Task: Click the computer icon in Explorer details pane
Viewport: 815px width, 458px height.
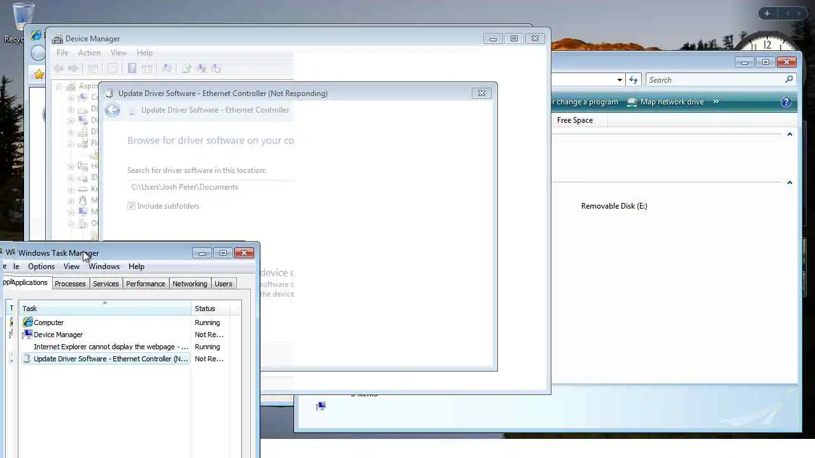Action: (321, 406)
